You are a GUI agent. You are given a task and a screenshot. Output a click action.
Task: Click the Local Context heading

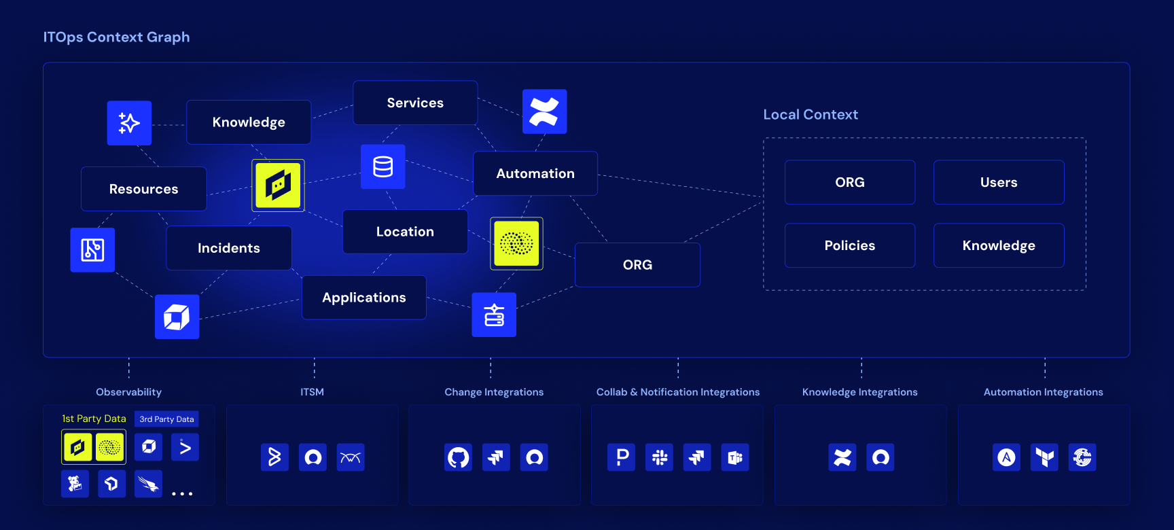(x=811, y=115)
